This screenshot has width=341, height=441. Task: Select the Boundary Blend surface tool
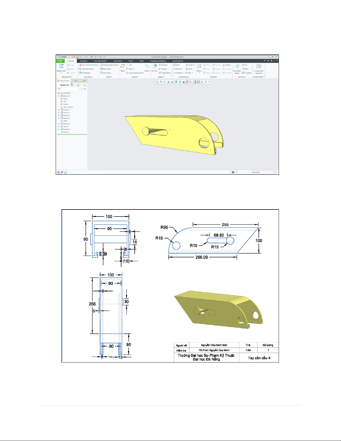coord(237,68)
